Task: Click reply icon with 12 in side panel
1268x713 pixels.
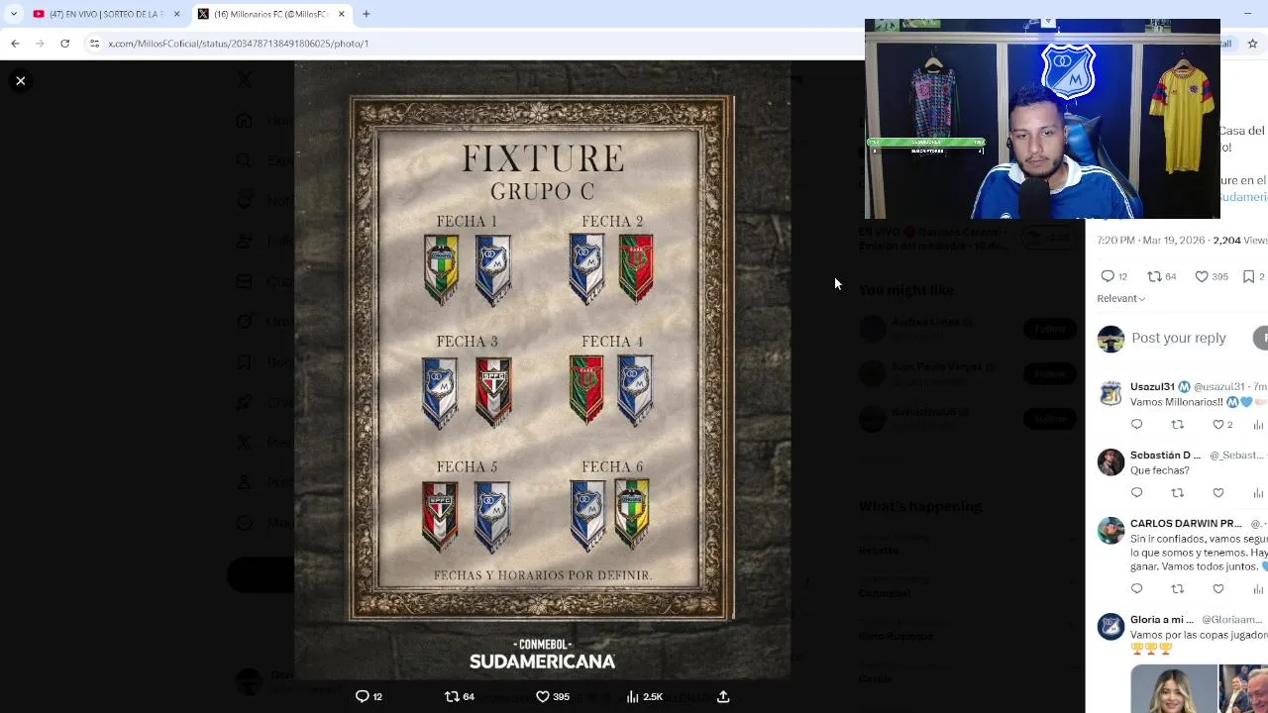Action: (1108, 276)
